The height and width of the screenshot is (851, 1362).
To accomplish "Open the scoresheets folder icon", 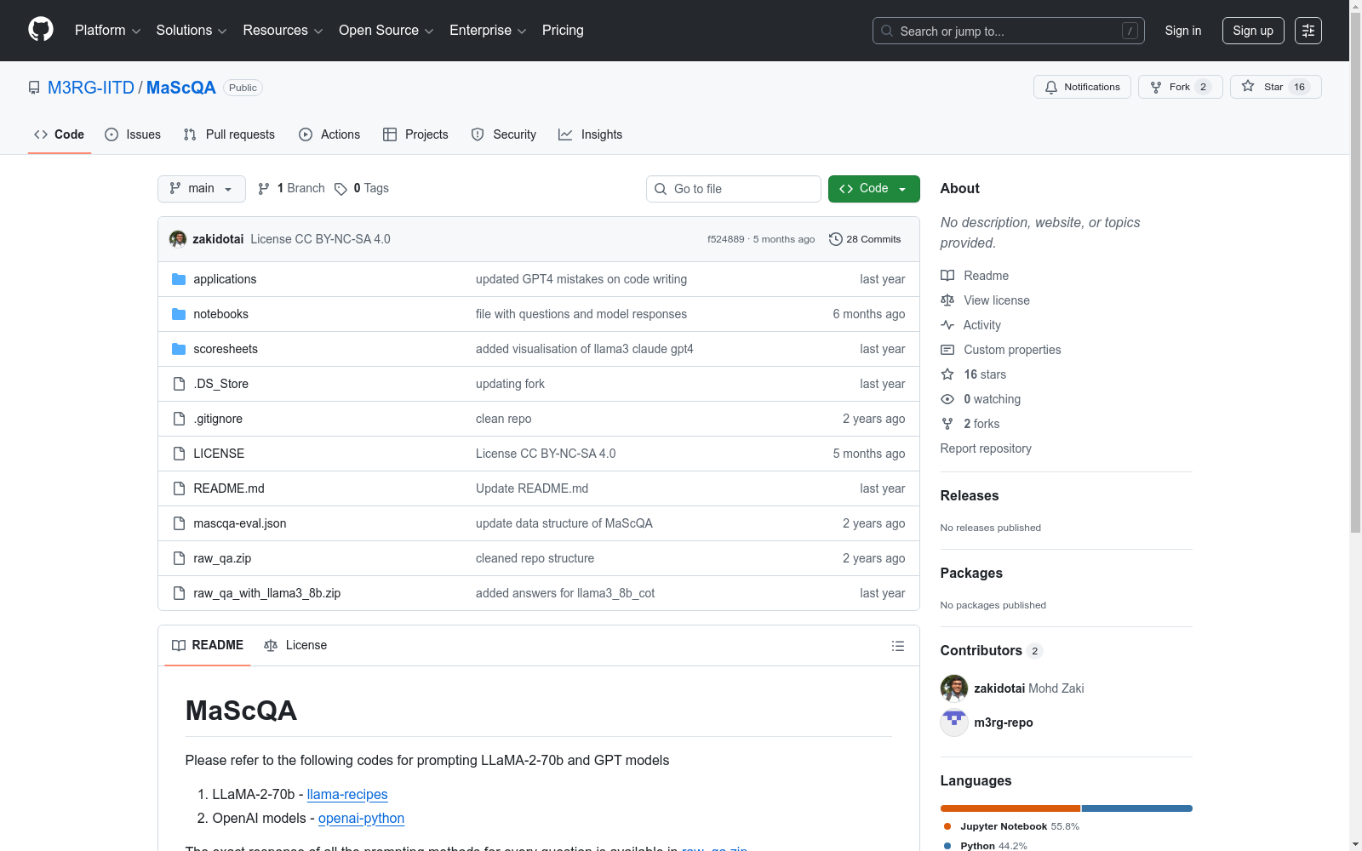I will 179,349.
